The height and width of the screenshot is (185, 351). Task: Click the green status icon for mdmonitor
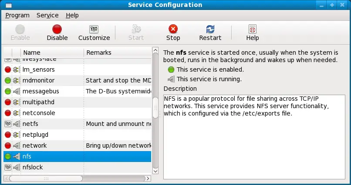coord(8,80)
